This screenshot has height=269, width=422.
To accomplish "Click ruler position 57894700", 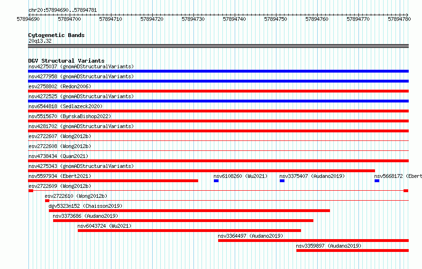I will 69,19.
